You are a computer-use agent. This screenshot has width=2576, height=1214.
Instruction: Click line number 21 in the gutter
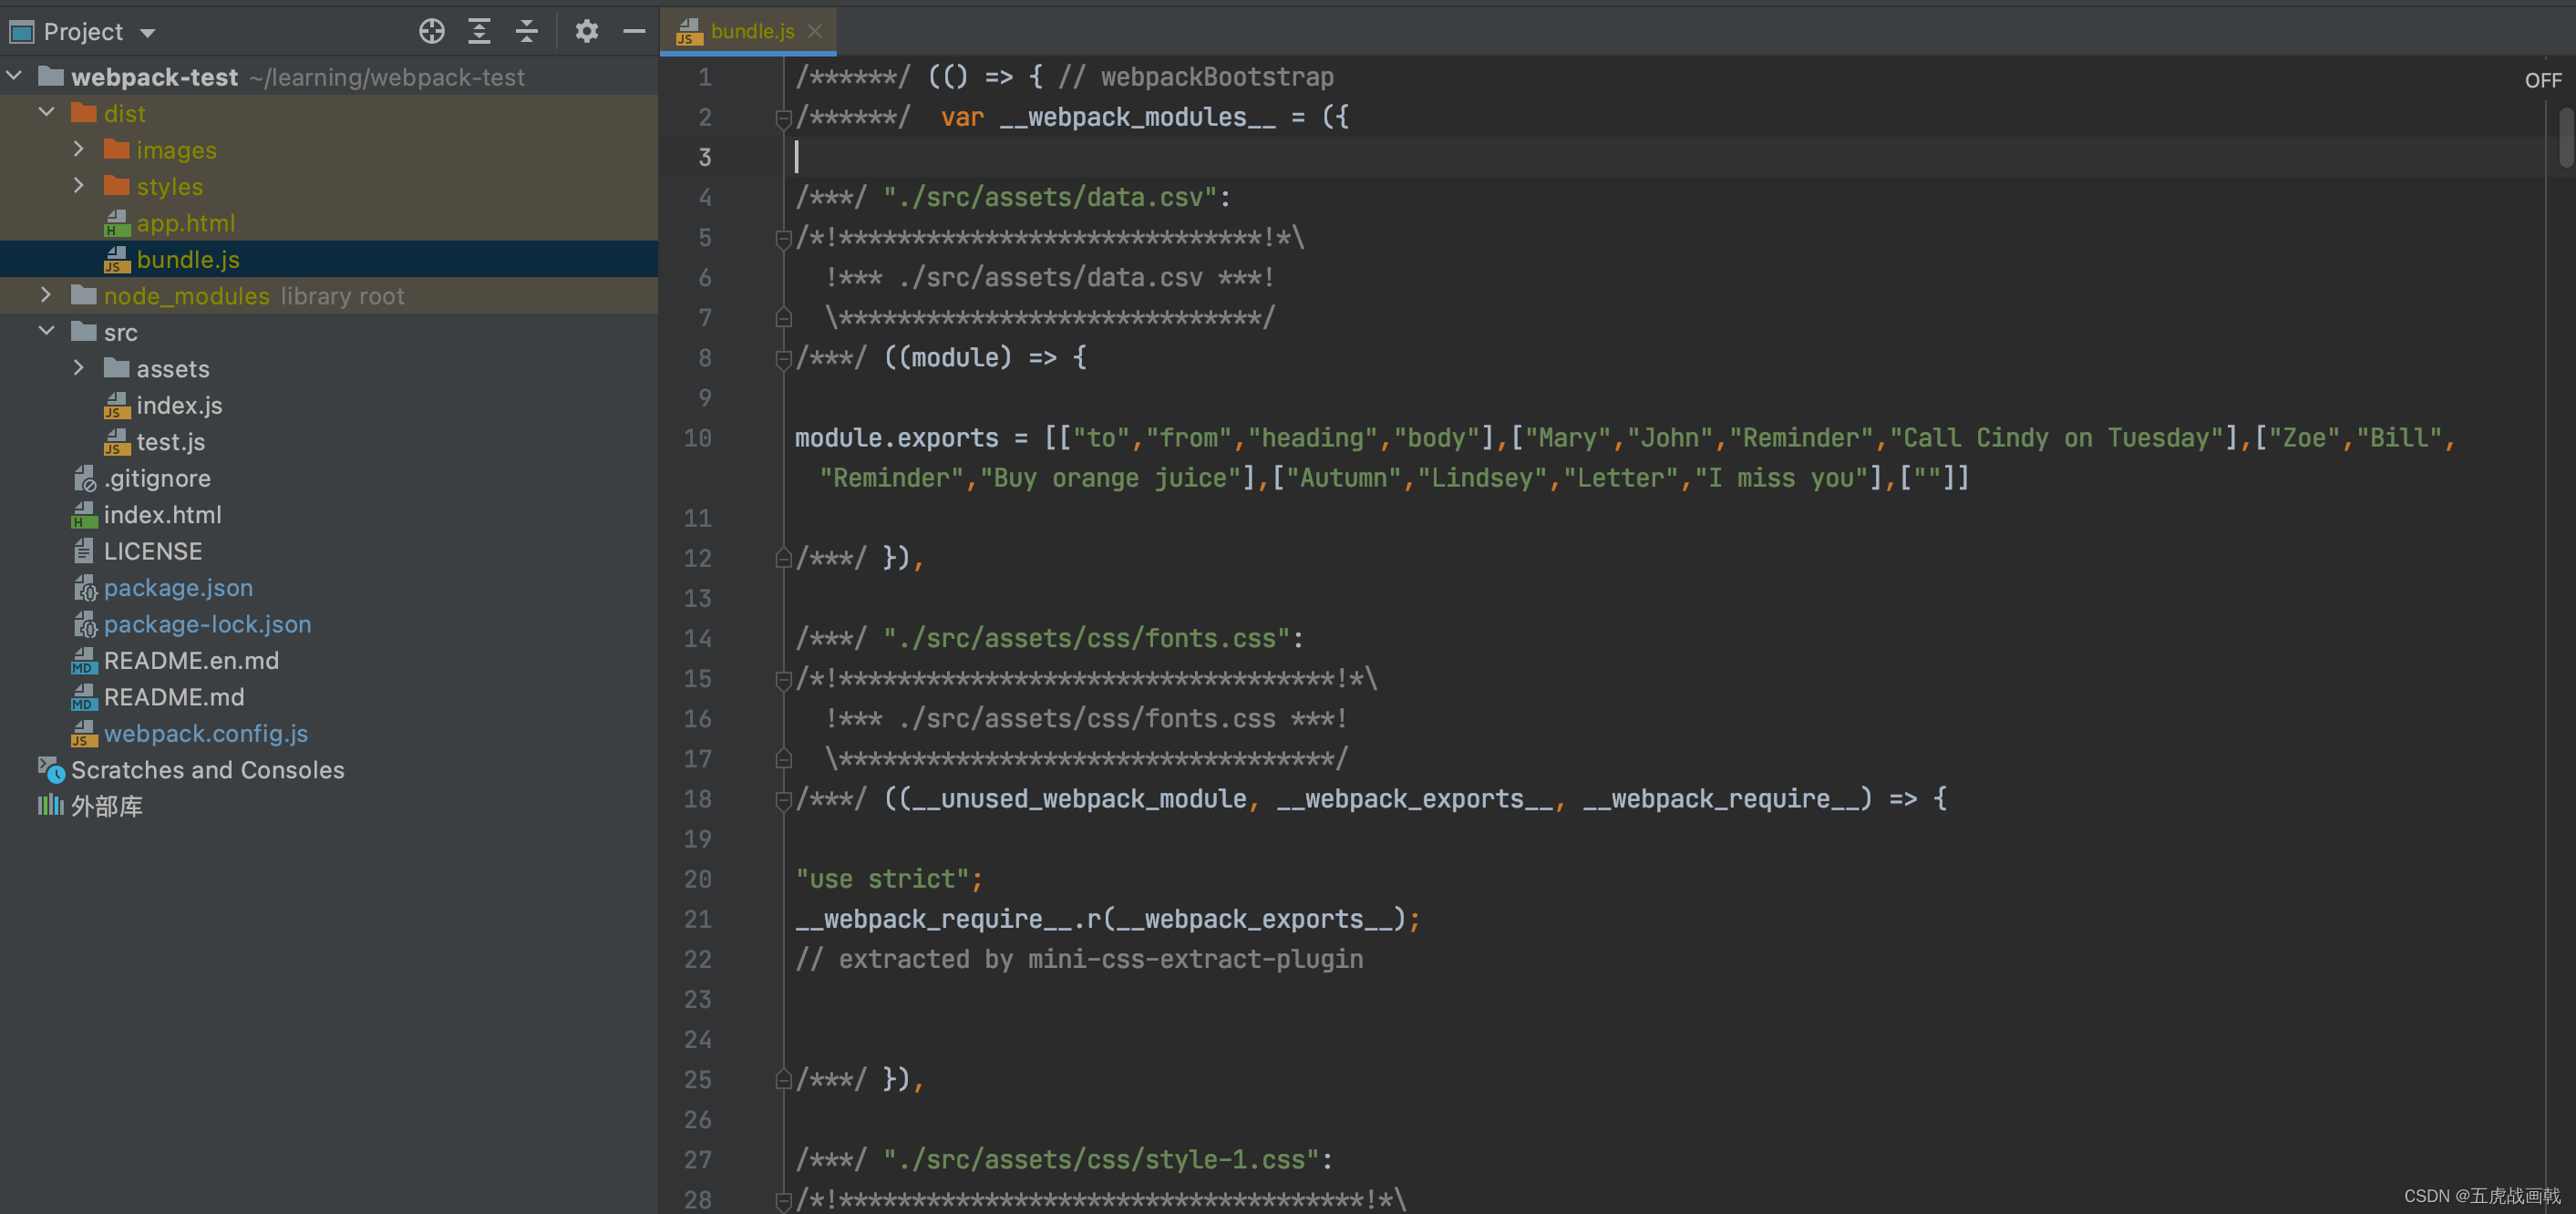pyautogui.click(x=697, y=919)
